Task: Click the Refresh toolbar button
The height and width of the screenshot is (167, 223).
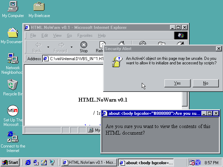Action: (100, 48)
